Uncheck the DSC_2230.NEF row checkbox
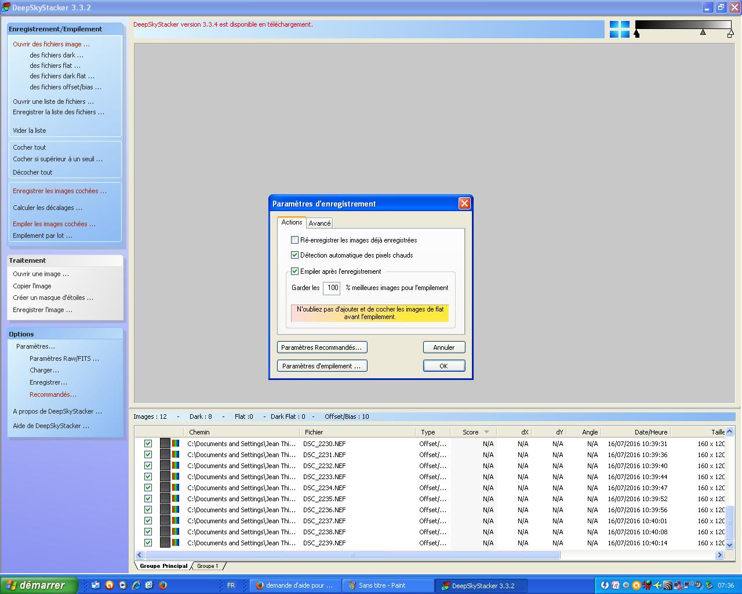Screen dimensions: 742x594 148,443
